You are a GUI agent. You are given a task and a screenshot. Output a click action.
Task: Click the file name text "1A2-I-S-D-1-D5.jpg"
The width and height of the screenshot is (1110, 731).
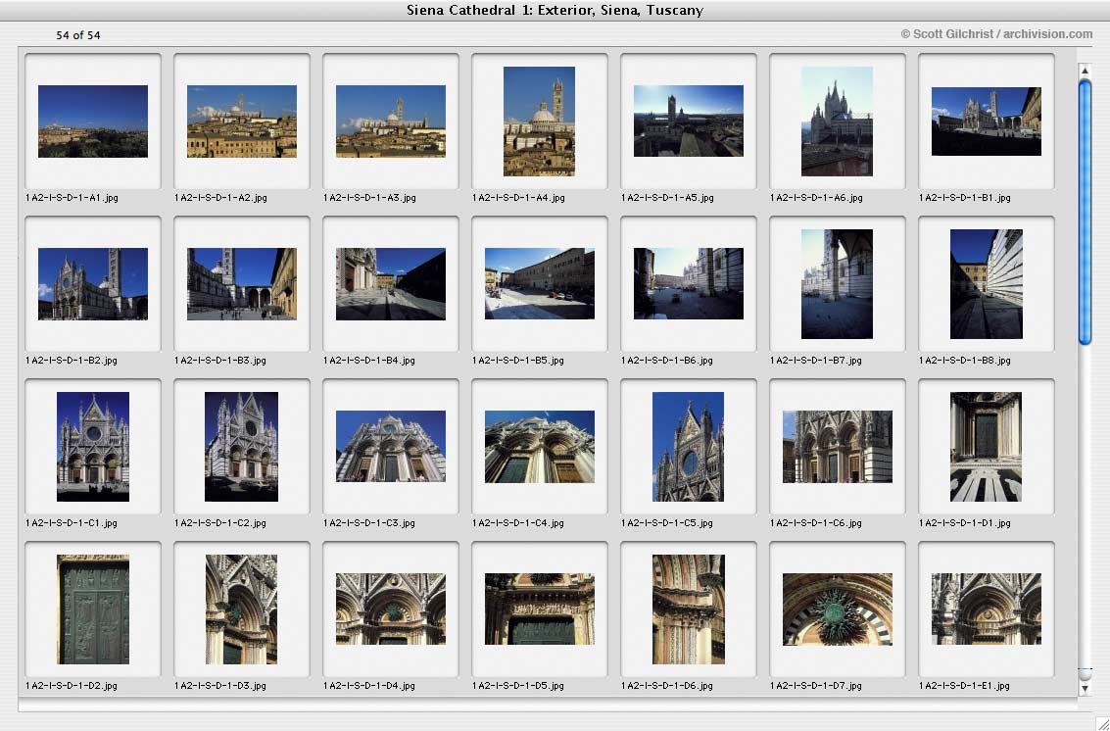point(518,686)
